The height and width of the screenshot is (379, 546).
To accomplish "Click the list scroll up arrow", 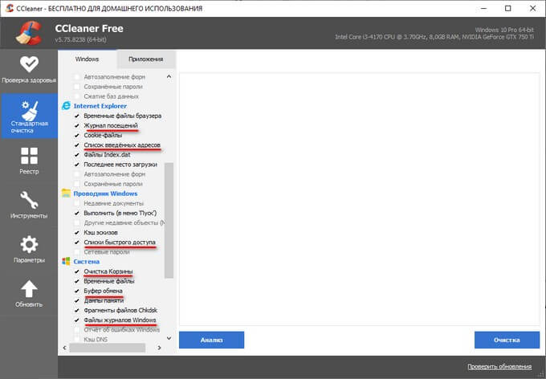I will [169, 76].
